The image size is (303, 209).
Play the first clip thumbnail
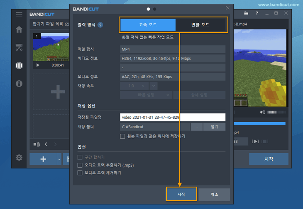click(38, 65)
